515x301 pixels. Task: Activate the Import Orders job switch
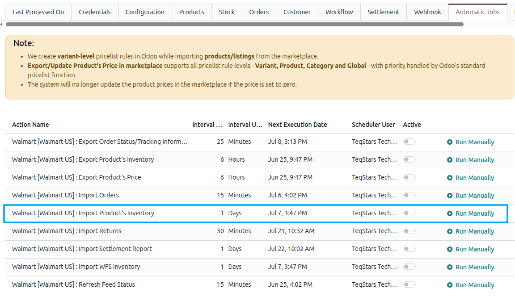(409, 195)
